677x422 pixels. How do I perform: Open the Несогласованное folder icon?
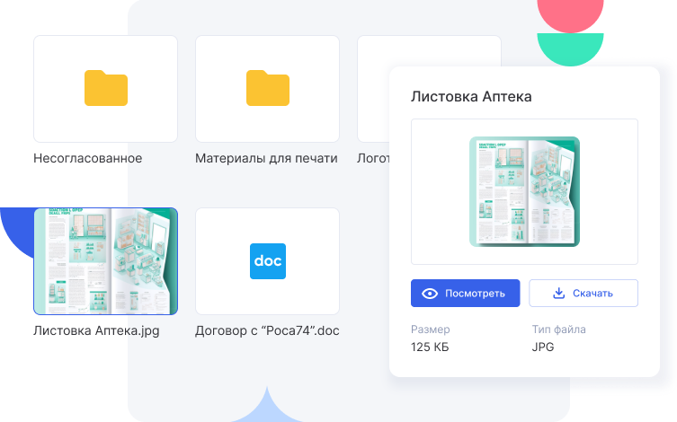click(106, 88)
